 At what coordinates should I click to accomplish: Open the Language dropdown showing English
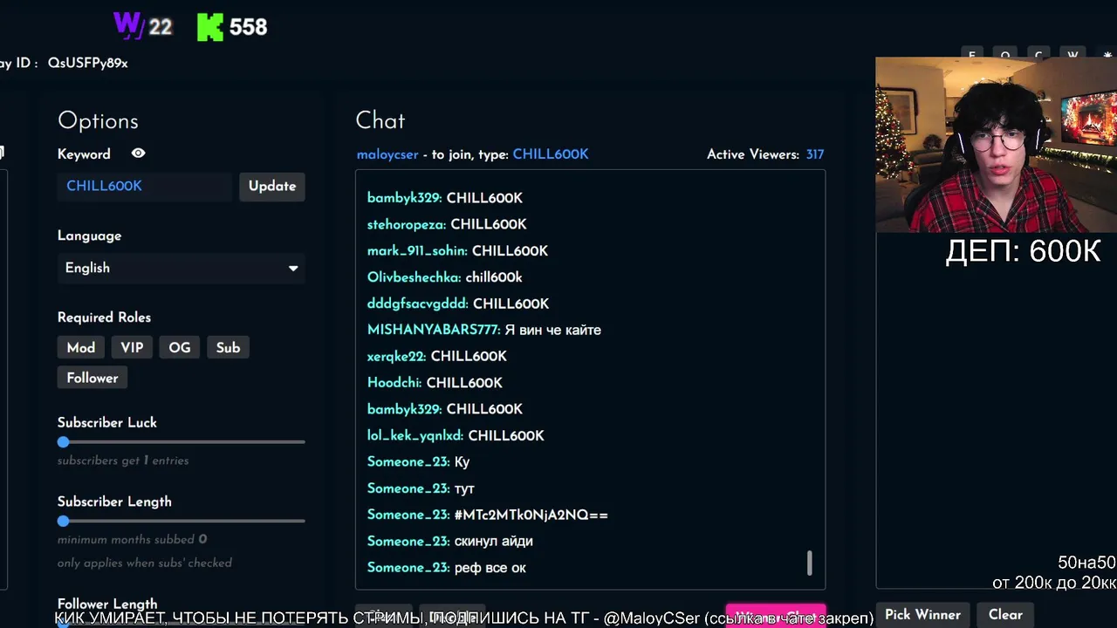pyautogui.click(x=182, y=268)
